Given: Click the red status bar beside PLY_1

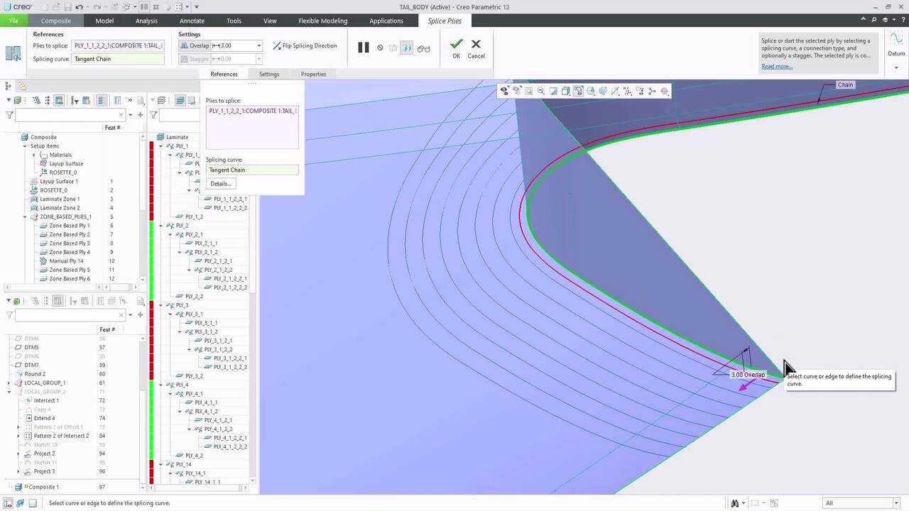Looking at the screenshot, I should [x=151, y=146].
